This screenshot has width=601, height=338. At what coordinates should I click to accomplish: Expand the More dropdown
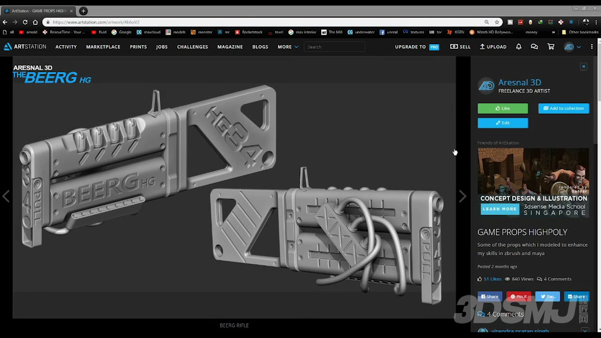coord(287,47)
